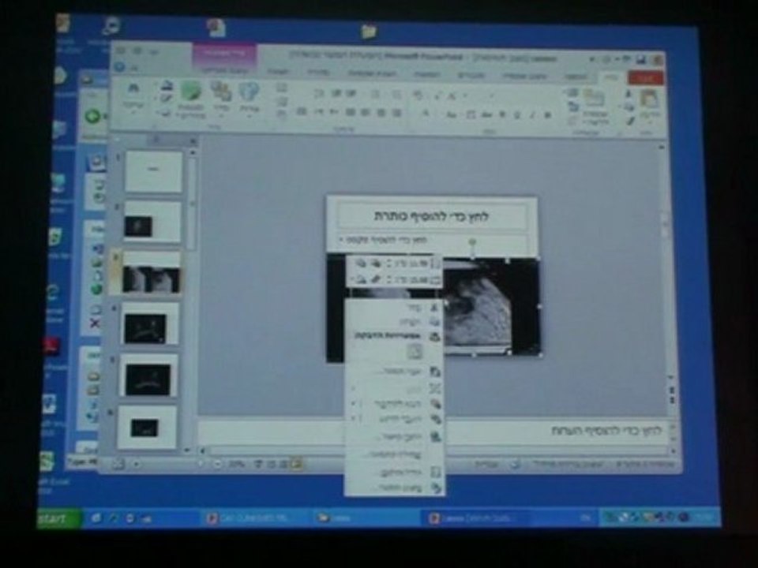
Task: Expand Send to Back in the context menu
Action: click(394, 419)
